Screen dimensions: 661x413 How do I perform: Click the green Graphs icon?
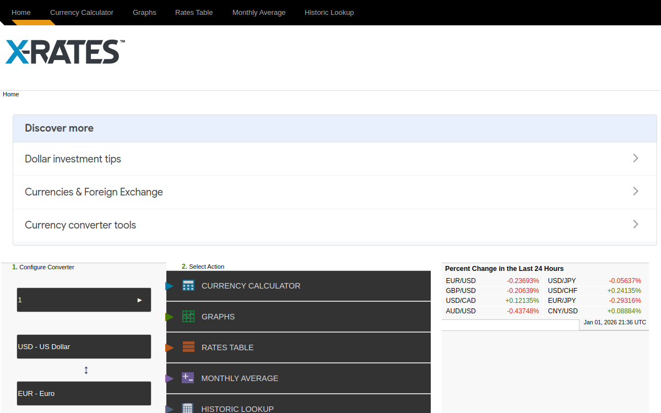point(188,316)
